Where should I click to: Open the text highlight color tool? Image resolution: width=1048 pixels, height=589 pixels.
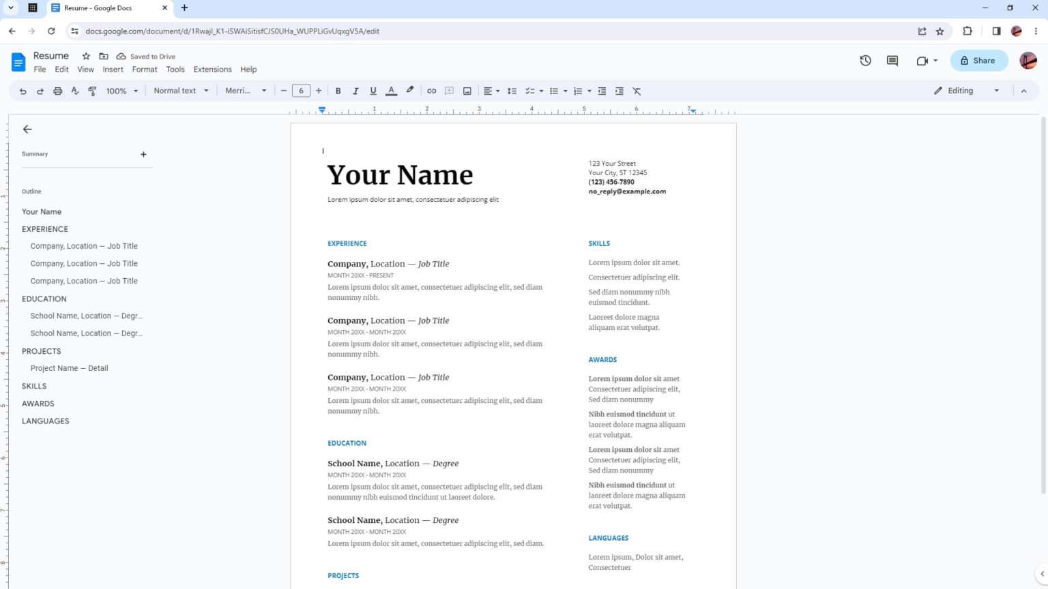409,90
